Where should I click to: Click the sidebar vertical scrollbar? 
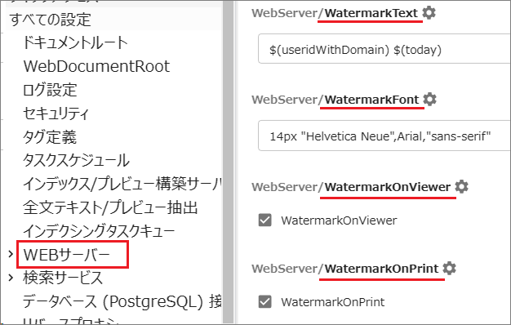coord(228,162)
